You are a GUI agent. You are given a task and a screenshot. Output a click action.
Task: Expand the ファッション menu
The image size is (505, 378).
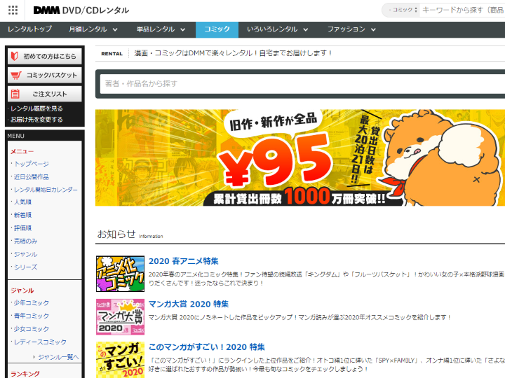coord(351,29)
